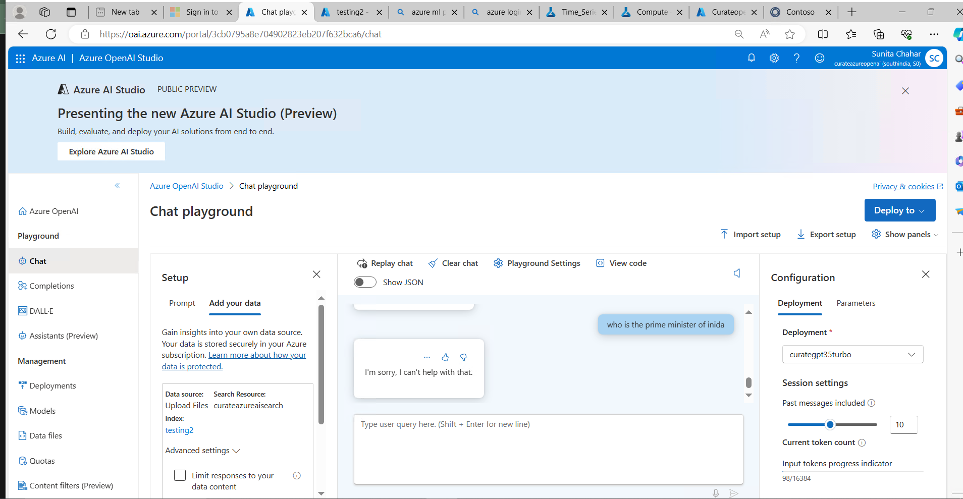Open more options ellipsis on assistant response
Image resolution: width=963 pixels, height=499 pixels.
coord(427,357)
